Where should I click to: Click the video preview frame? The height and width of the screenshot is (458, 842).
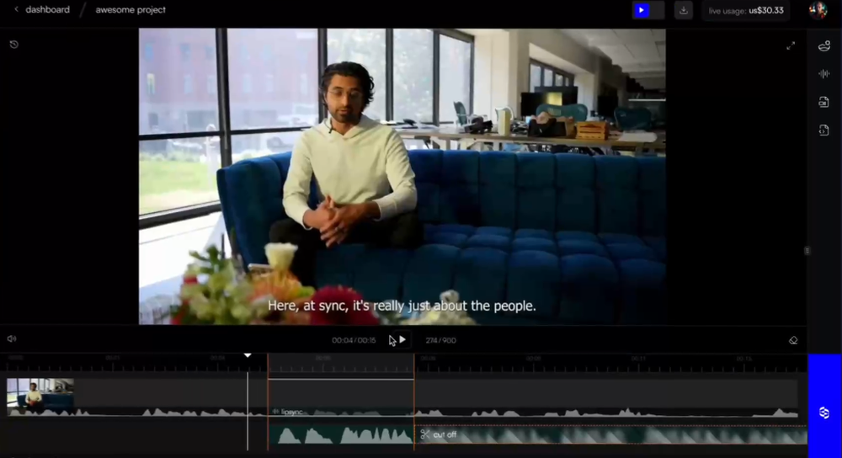point(402,176)
